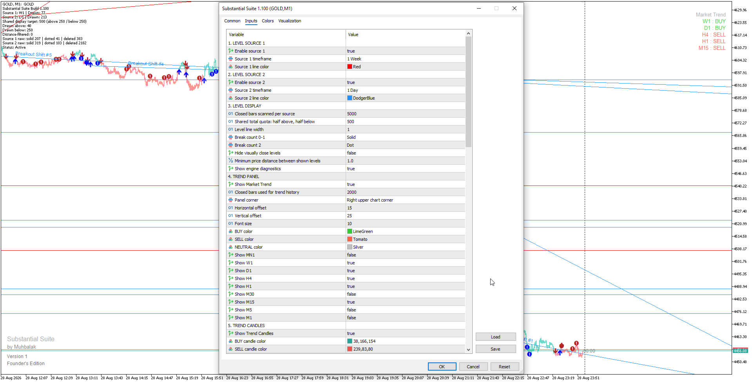Click the Variable column header
This screenshot has height=382, width=752.
(x=286, y=35)
